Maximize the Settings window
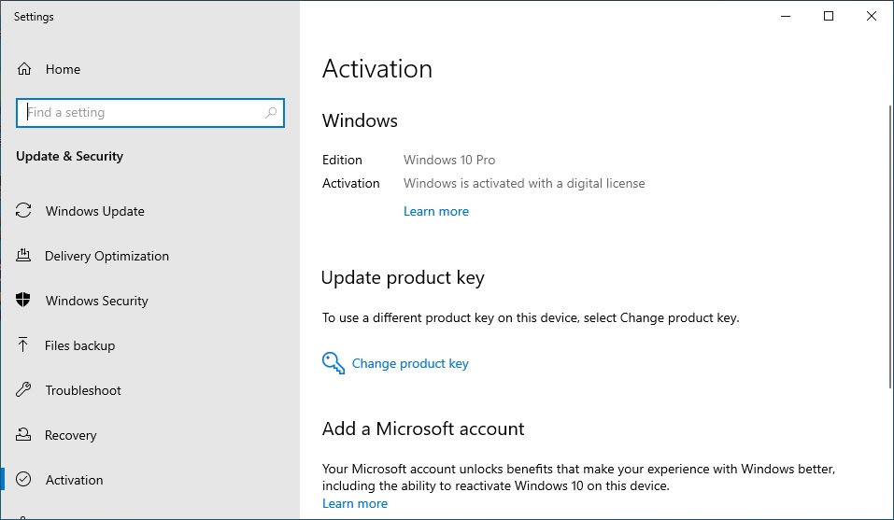Image resolution: width=894 pixels, height=520 pixels. [828, 16]
